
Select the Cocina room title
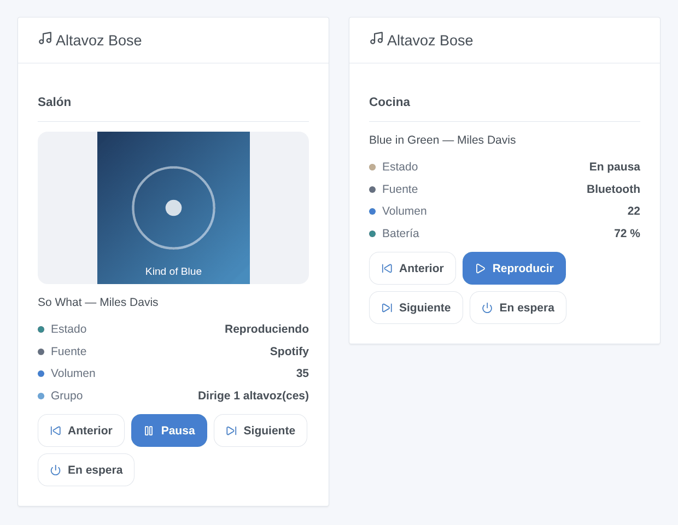tap(389, 102)
